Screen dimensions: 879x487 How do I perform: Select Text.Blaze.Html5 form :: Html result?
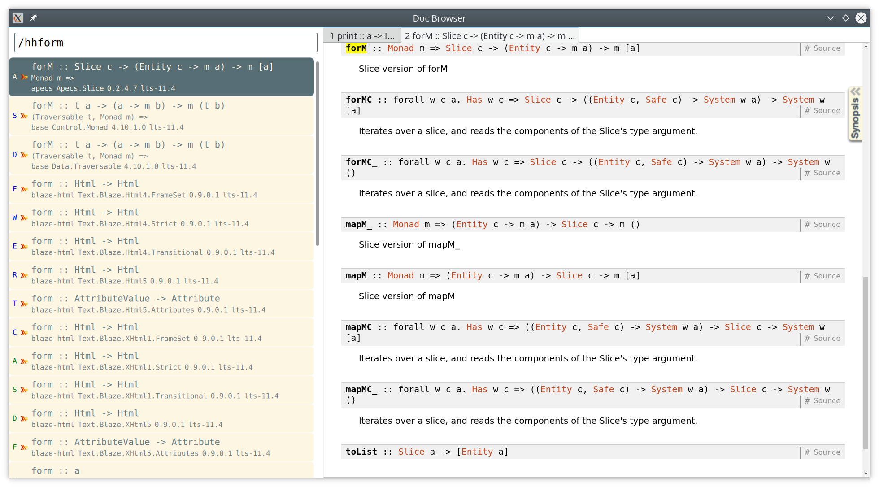coord(161,275)
